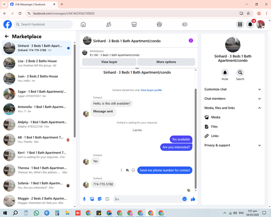Click the chat list scrollbar
This screenshot has width=271, height=217.
tap(75, 91)
